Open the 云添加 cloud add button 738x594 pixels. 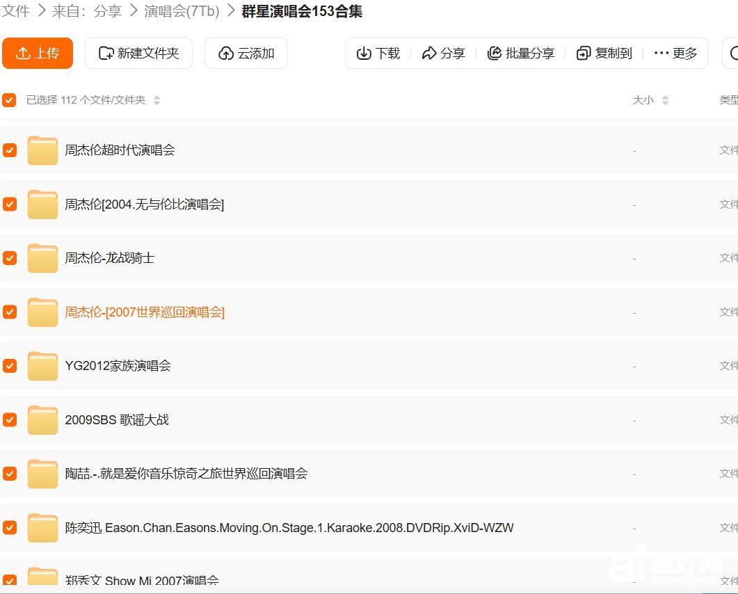pyautogui.click(x=246, y=53)
